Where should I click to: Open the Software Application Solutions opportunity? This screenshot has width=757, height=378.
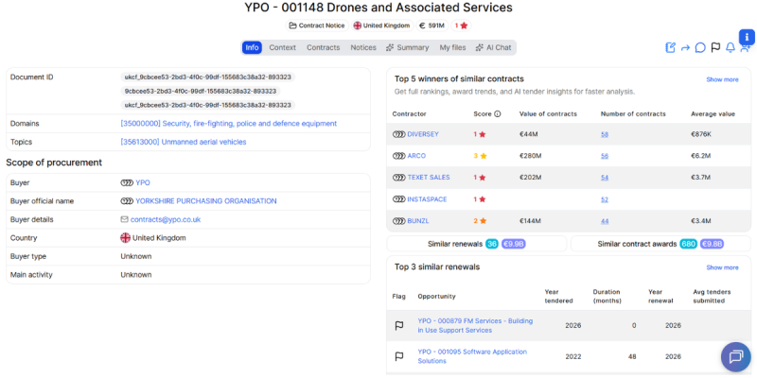coord(472,356)
